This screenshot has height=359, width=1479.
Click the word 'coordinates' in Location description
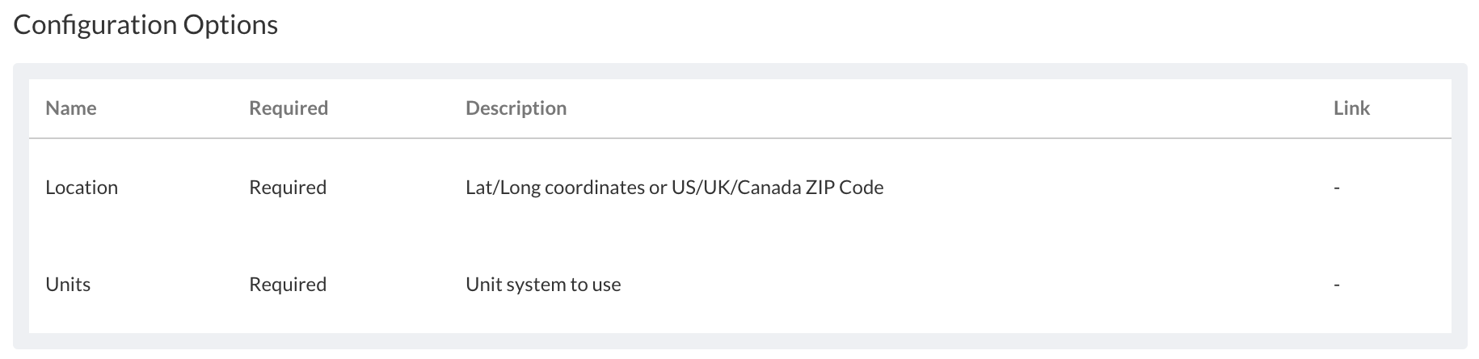click(594, 188)
